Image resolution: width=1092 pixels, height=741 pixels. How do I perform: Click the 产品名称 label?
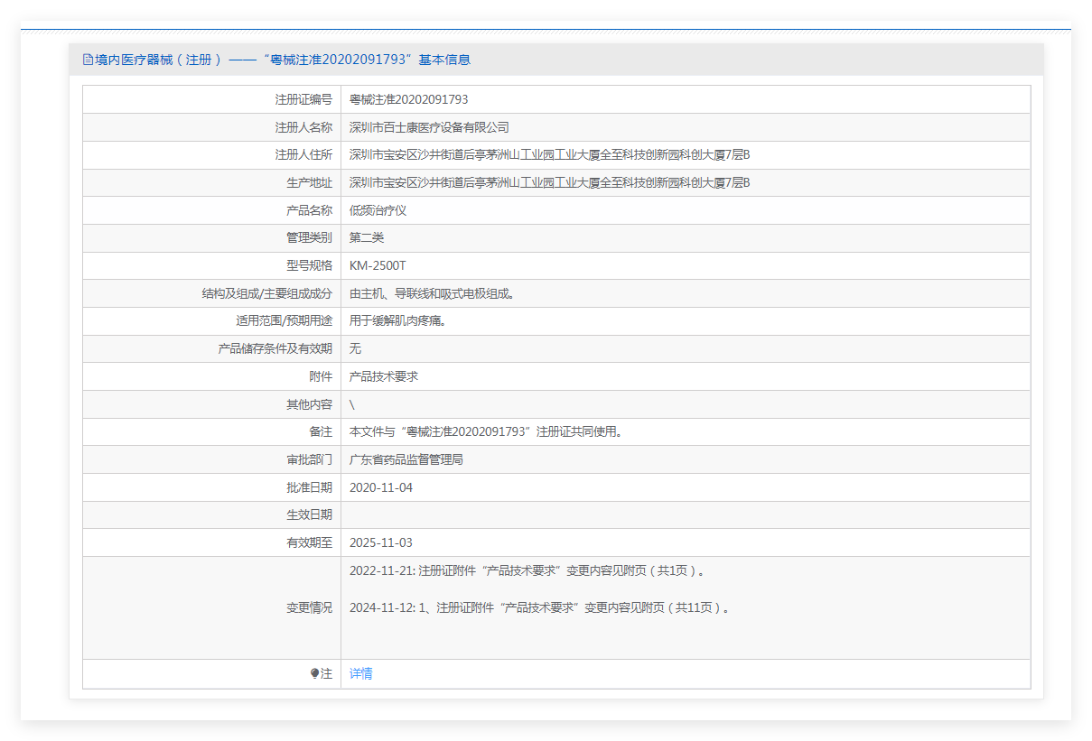[x=310, y=210]
